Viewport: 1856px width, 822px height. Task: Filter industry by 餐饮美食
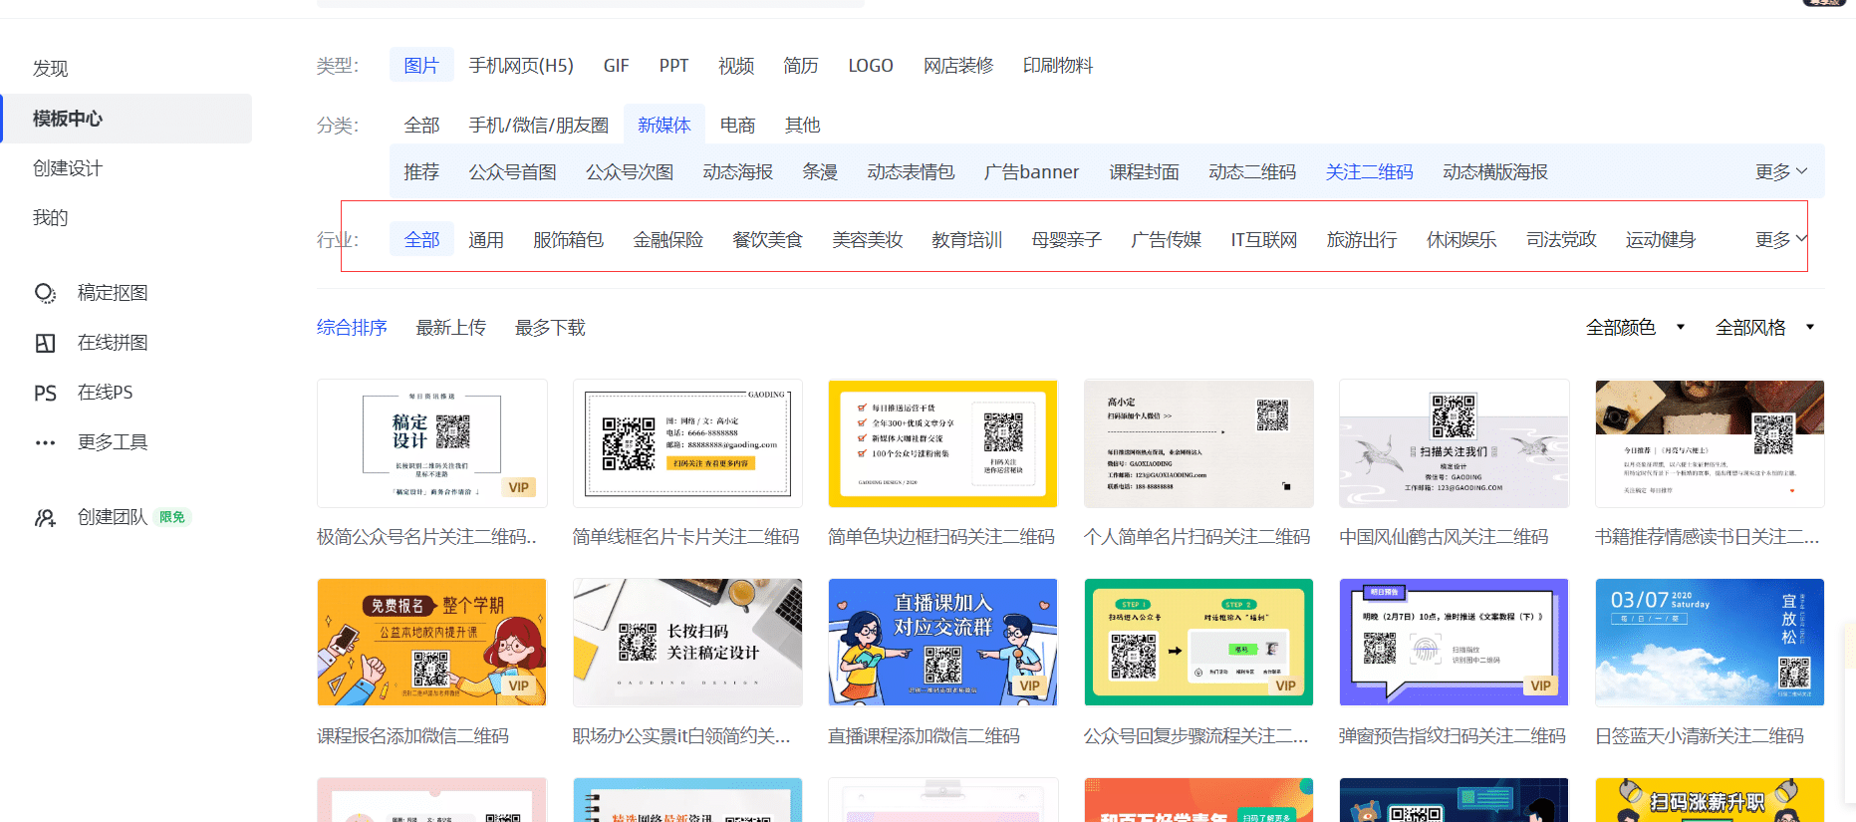767,240
